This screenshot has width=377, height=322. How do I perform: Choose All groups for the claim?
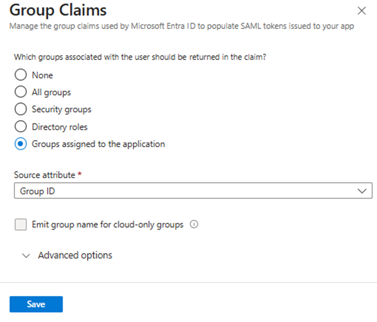(20, 92)
